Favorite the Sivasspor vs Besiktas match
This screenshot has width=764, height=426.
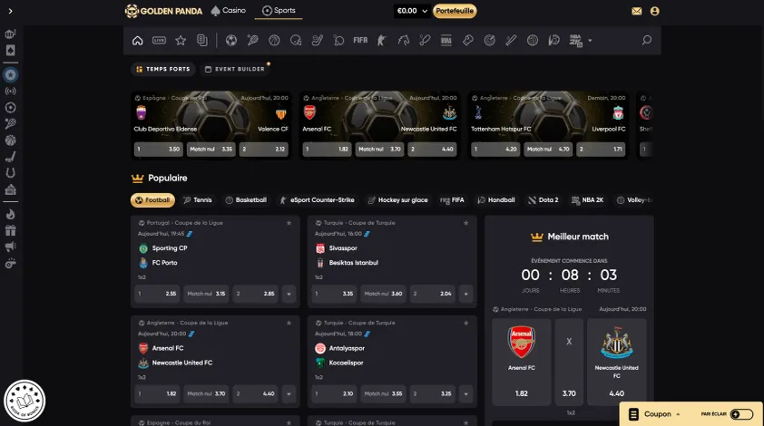coord(465,223)
